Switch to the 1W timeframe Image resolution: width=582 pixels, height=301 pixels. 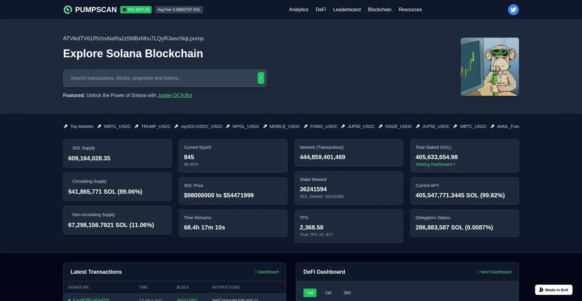[x=328, y=293]
